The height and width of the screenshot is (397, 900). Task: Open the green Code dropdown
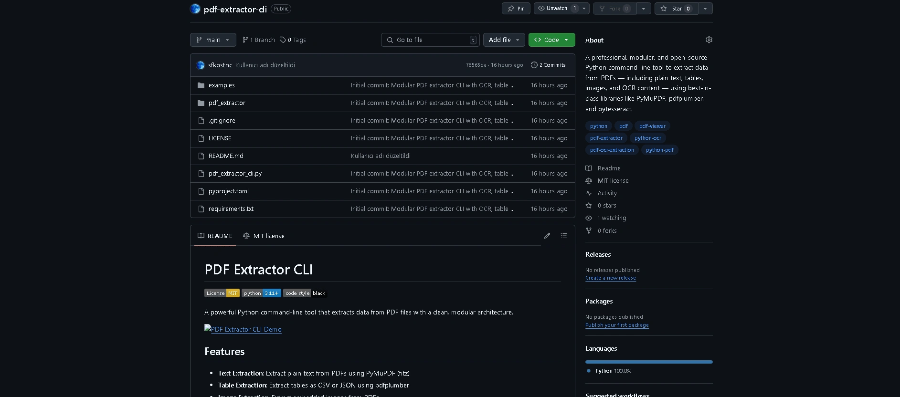[x=552, y=40]
